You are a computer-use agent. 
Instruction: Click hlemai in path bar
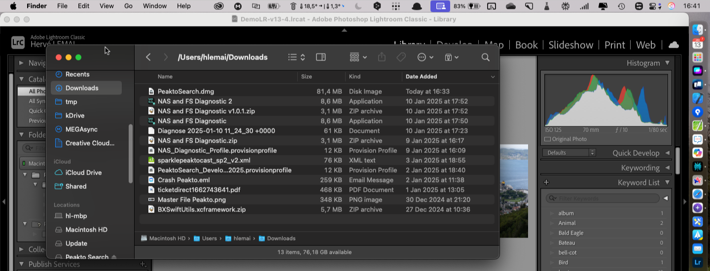(238, 239)
